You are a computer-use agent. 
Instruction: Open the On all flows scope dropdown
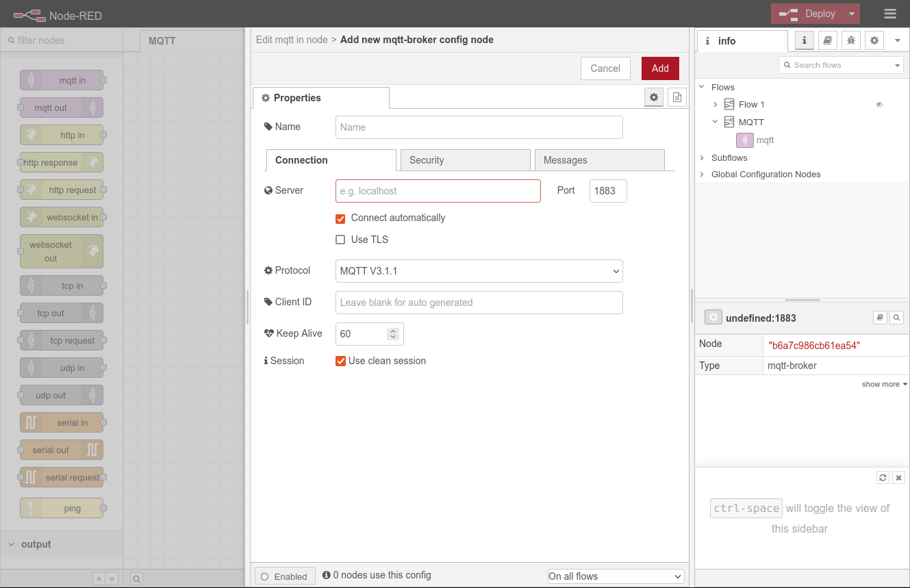tap(616, 576)
